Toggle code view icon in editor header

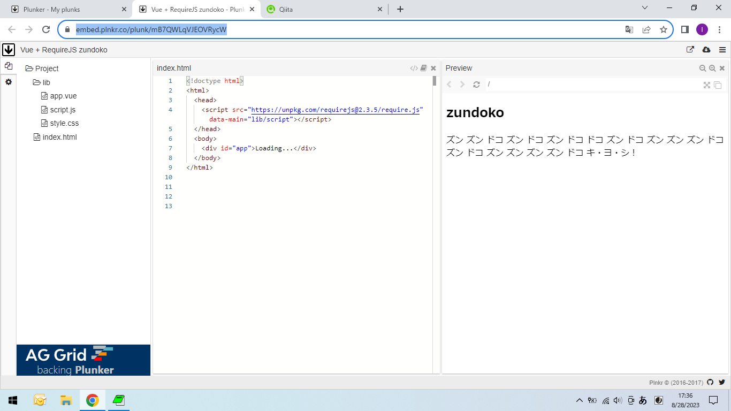coord(414,68)
